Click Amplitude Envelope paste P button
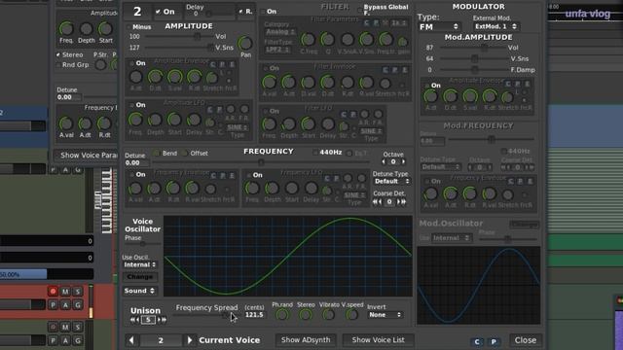The image size is (623, 350). pyautogui.click(x=223, y=64)
